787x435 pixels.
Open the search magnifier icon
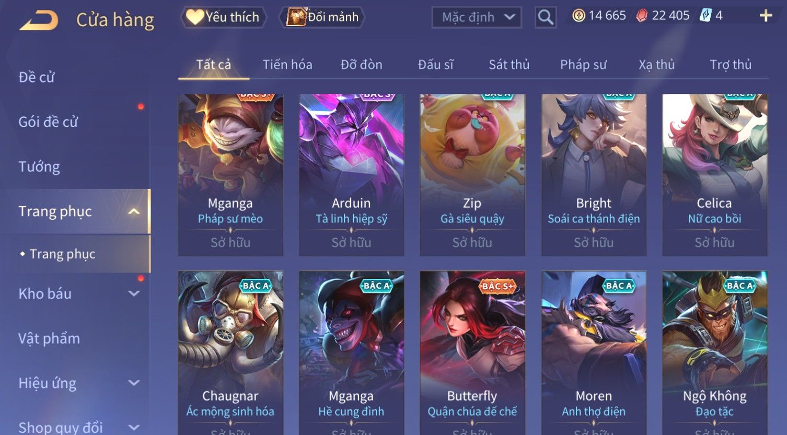pos(546,17)
